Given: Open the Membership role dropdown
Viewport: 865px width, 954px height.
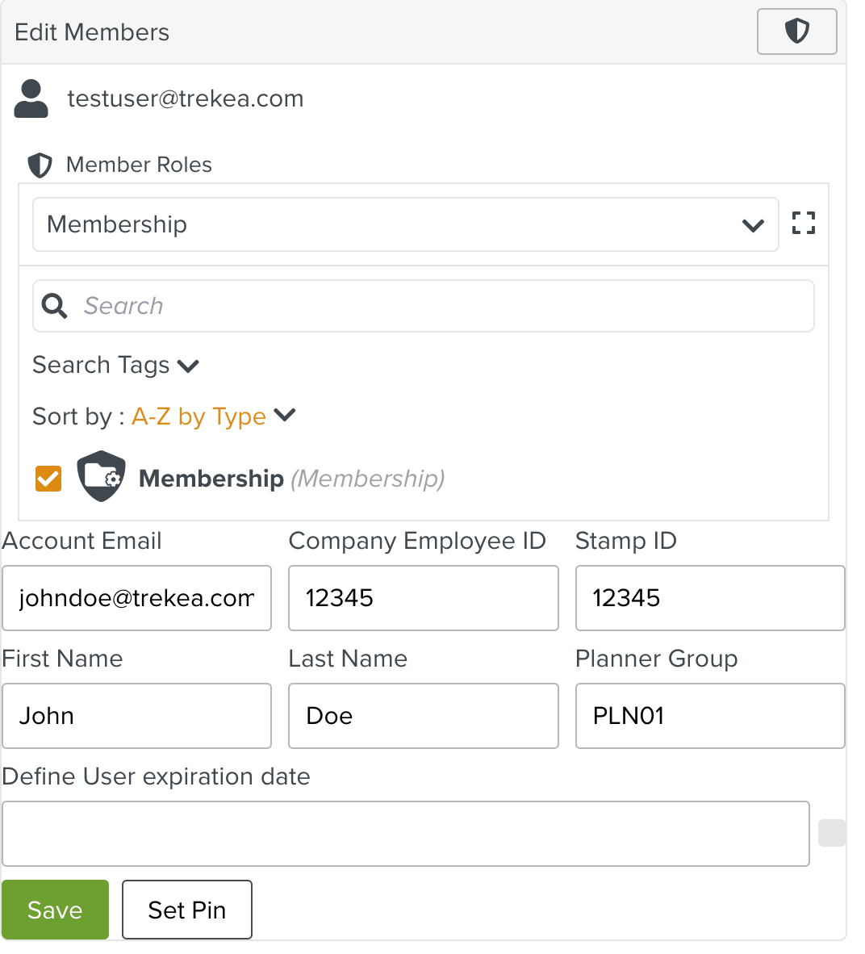Looking at the screenshot, I should click(x=405, y=224).
